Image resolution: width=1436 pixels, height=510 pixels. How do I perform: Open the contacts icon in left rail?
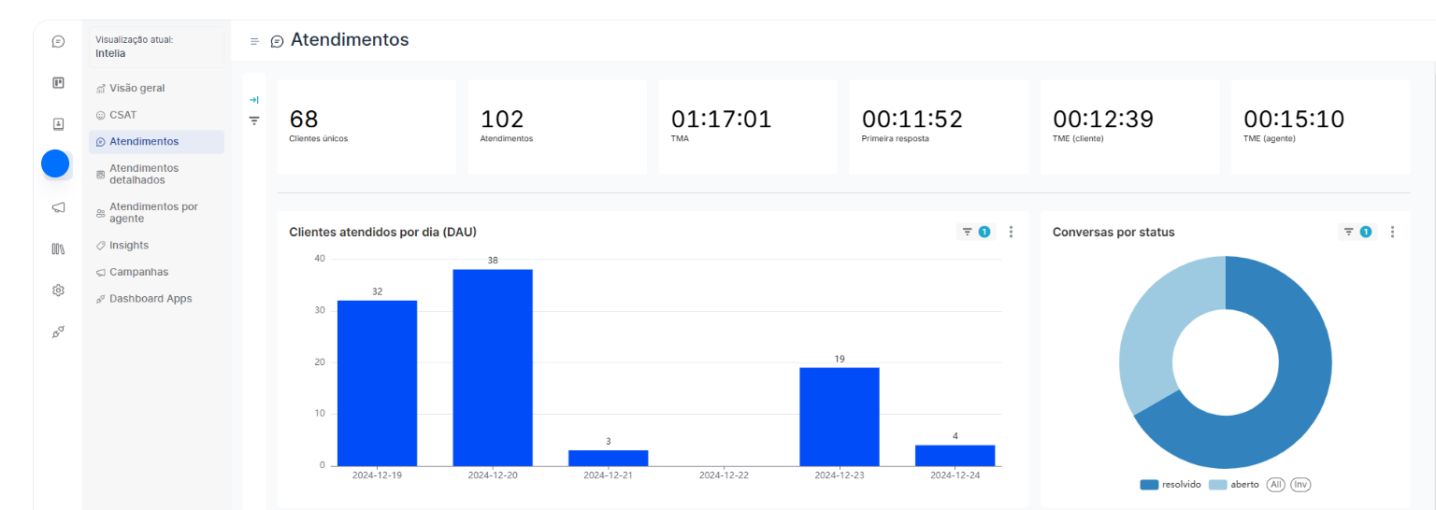58,124
